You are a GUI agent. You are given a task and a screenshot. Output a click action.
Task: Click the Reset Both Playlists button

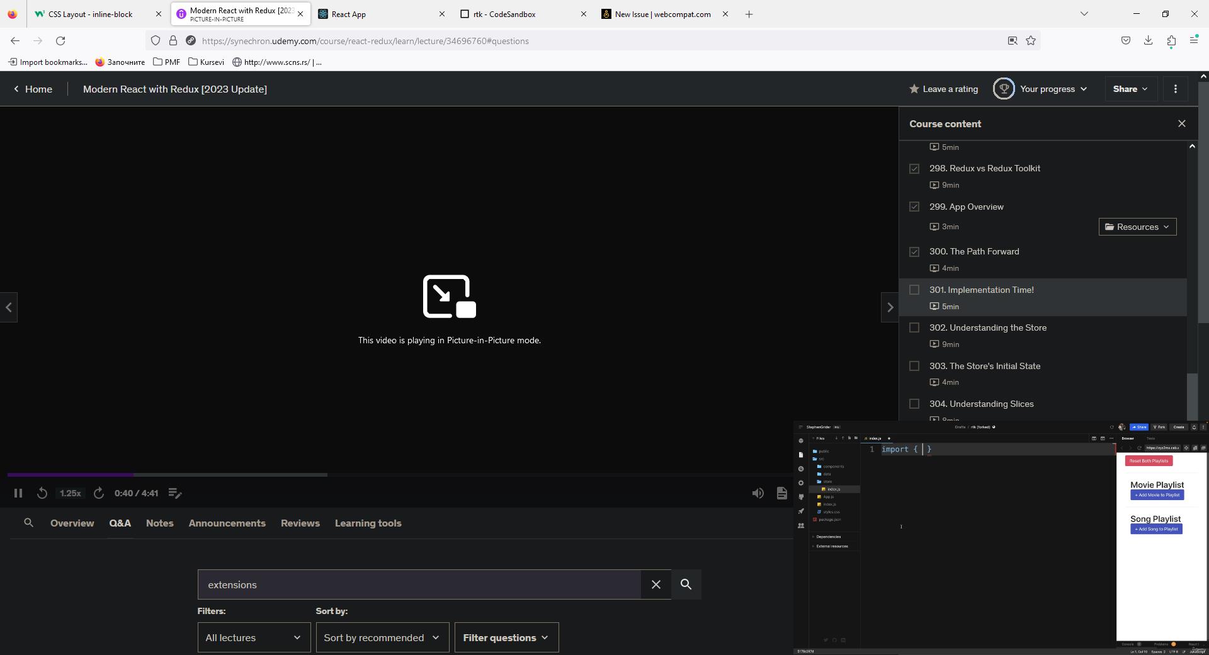point(1149,460)
